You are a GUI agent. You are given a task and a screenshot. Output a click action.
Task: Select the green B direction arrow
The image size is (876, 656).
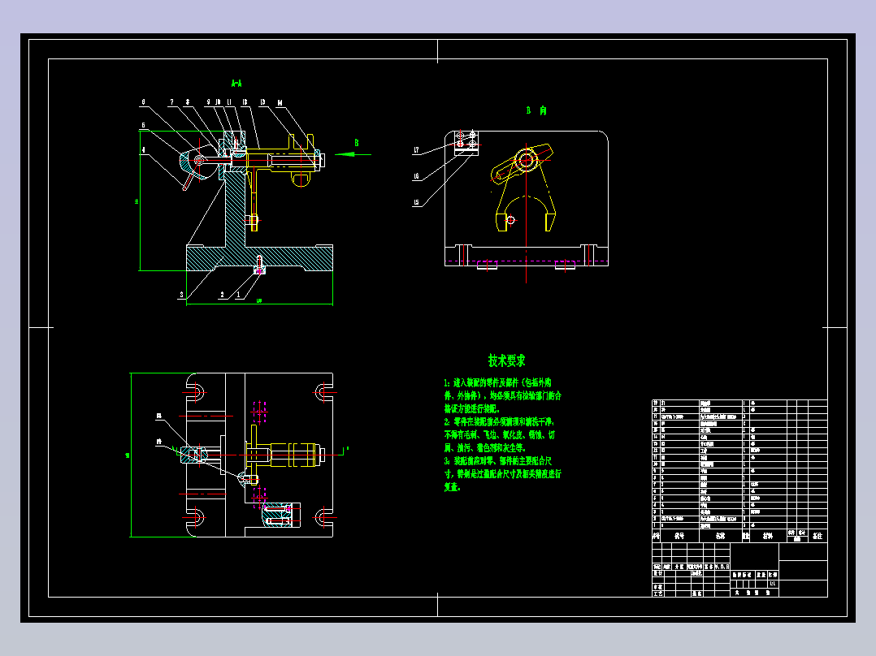tap(353, 154)
